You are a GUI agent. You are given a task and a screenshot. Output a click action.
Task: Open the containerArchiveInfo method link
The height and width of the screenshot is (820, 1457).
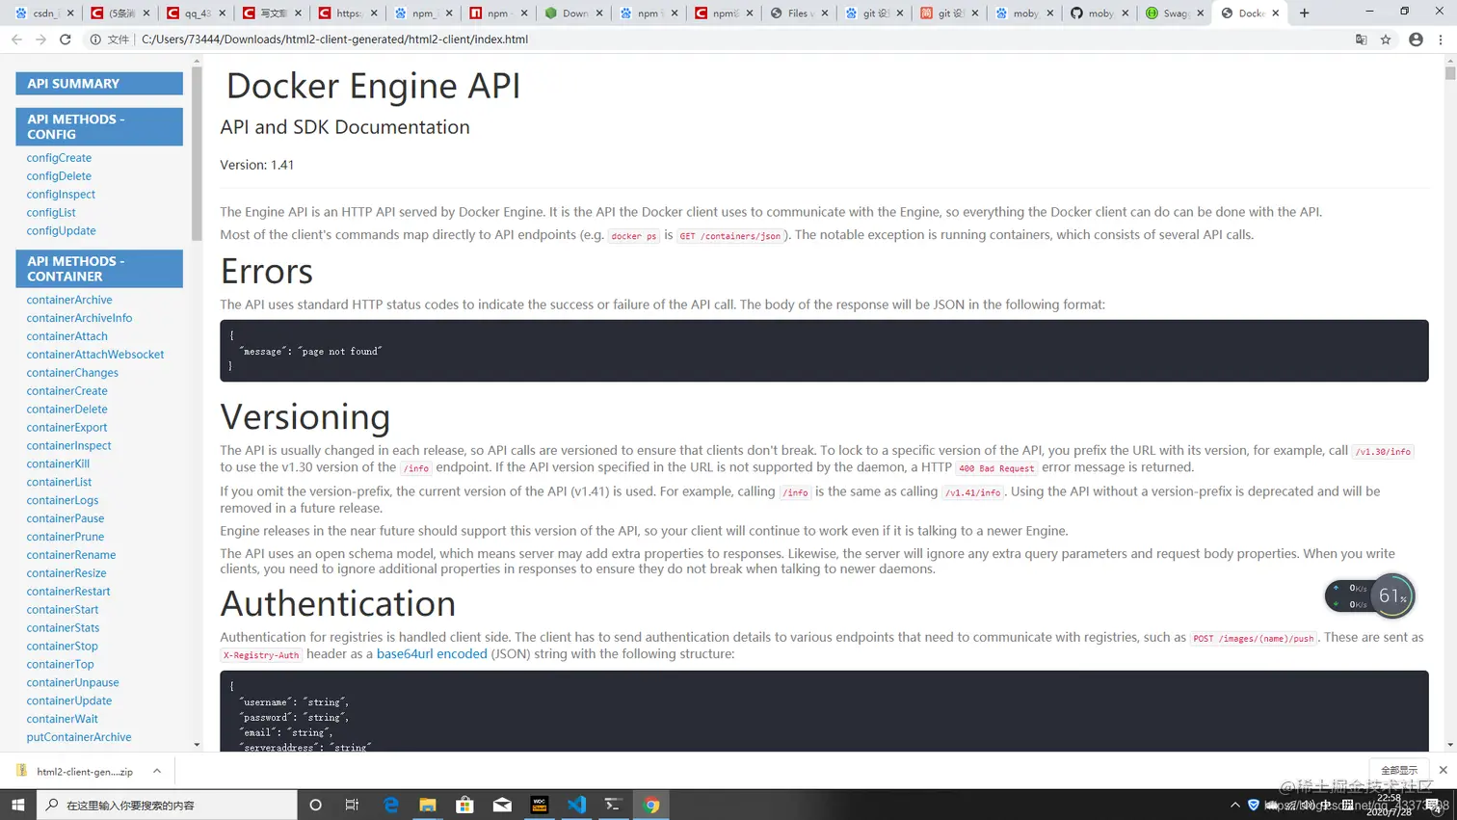point(79,318)
